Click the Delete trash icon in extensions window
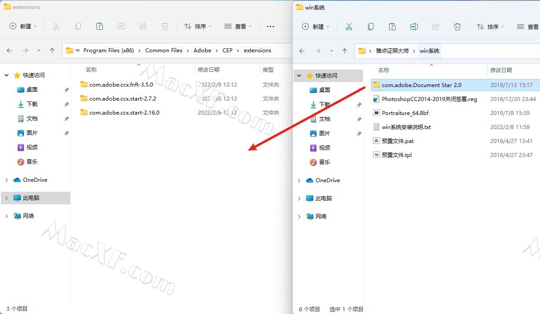 [165, 26]
